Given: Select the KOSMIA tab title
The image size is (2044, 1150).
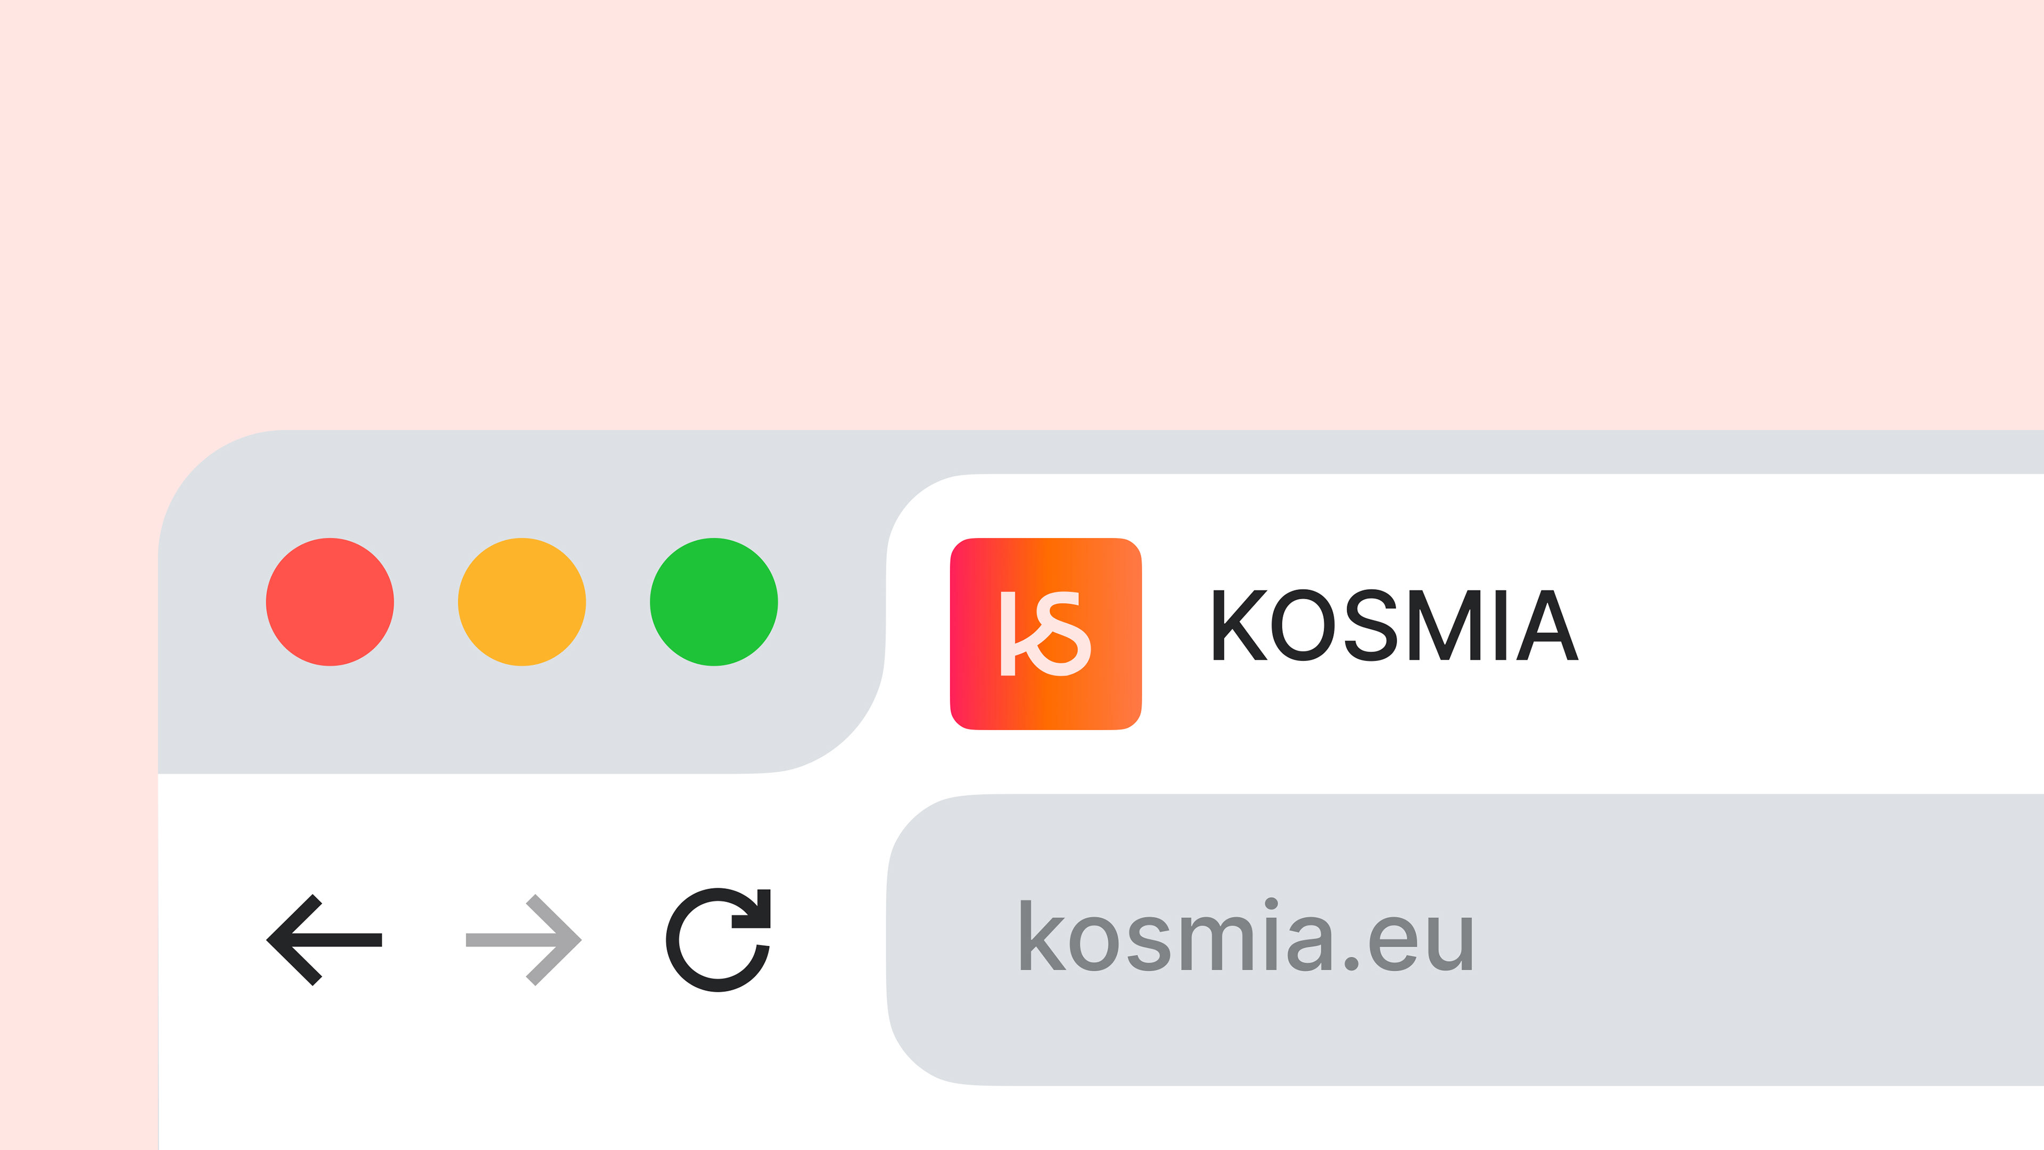Looking at the screenshot, I should click(x=1394, y=625).
